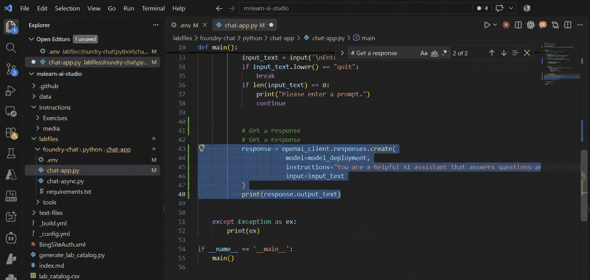Expand the .github folder
This screenshot has width=590, height=280.
click(x=34, y=86)
